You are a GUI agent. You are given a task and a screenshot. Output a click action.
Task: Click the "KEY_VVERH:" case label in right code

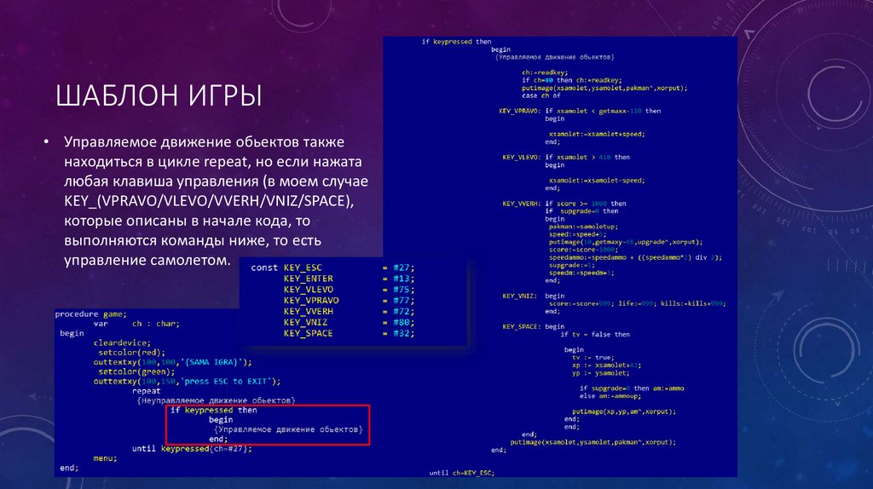coord(521,204)
